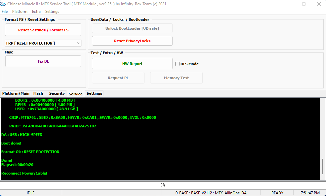Click 'Format Ok : RESET PROTECTION' log line

30,152
